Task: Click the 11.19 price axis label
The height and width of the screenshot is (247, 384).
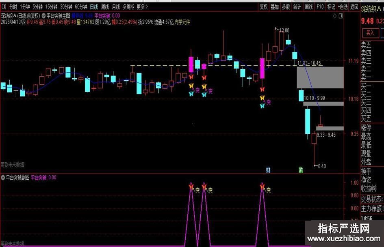Action: point(354,61)
